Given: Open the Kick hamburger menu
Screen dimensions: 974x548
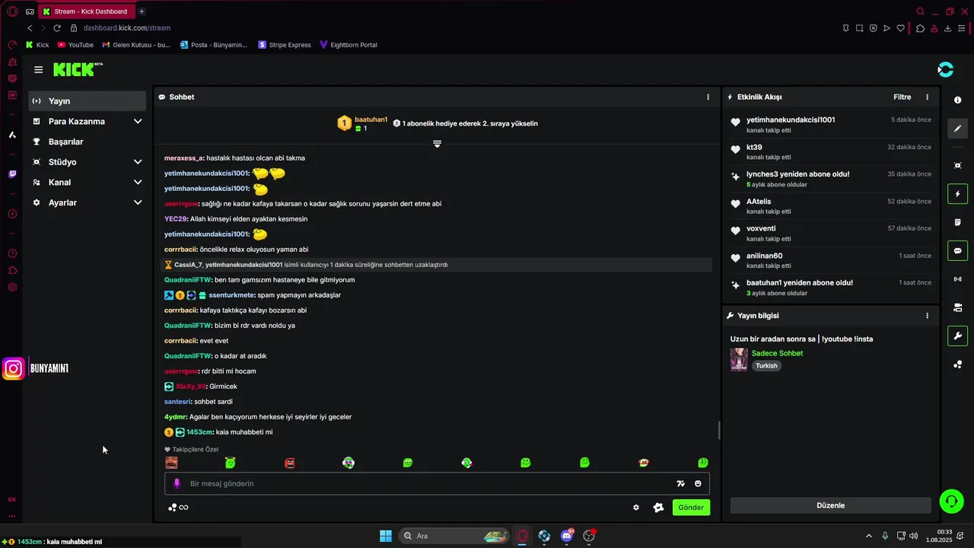Looking at the screenshot, I should point(38,69).
